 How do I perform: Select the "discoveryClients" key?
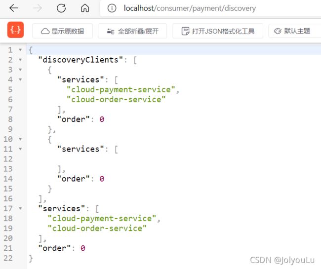80,60
